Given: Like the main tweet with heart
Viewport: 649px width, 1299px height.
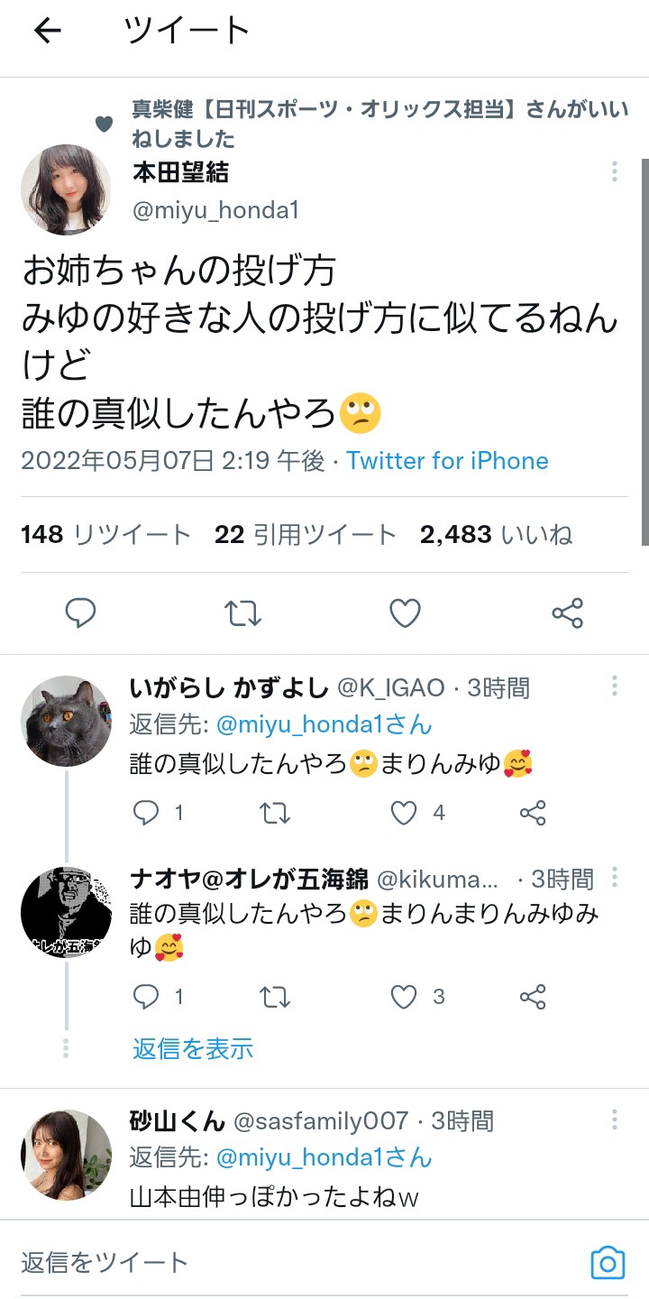Looking at the screenshot, I should (405, 613).
